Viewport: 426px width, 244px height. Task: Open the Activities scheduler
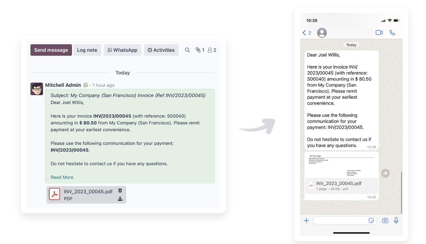tap(161, 50)
